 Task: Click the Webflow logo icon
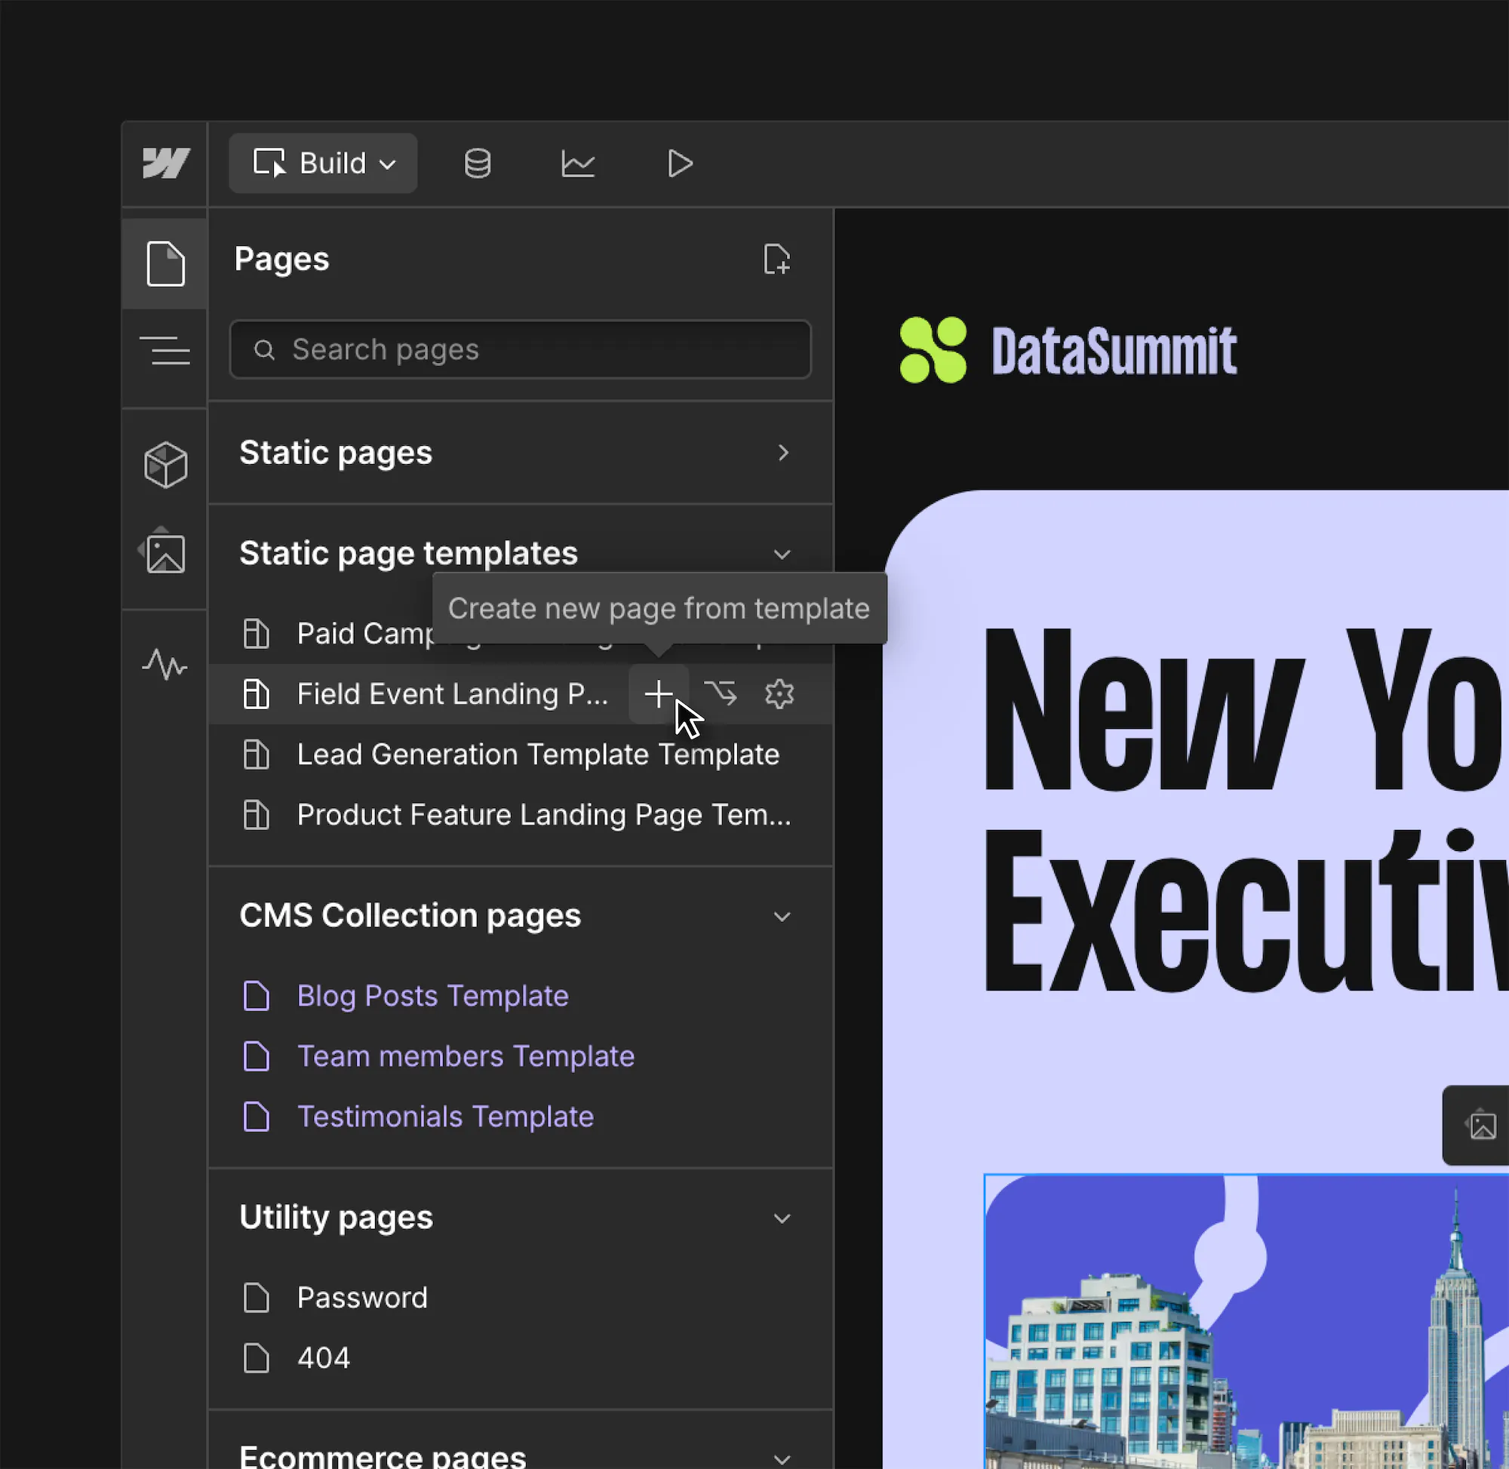click(x=165, y=164)
